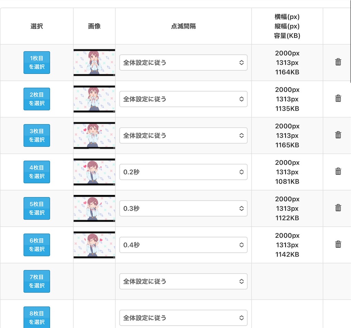This screenshot has width=351, height=328.
Task: Expand the 0.4秒 interval dropdown
Action: click(183, 245)
